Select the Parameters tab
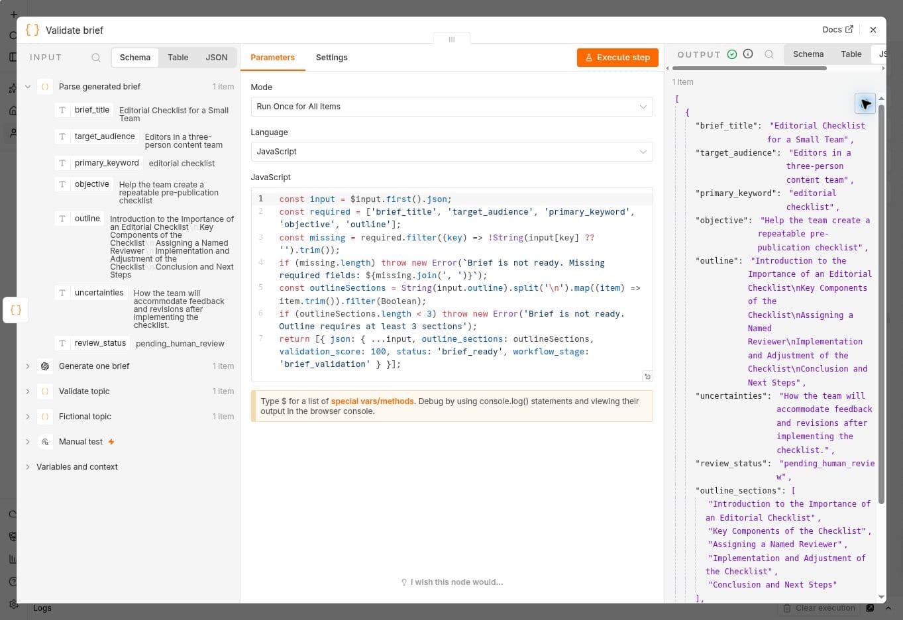The image size is (903, 620). 272,58
